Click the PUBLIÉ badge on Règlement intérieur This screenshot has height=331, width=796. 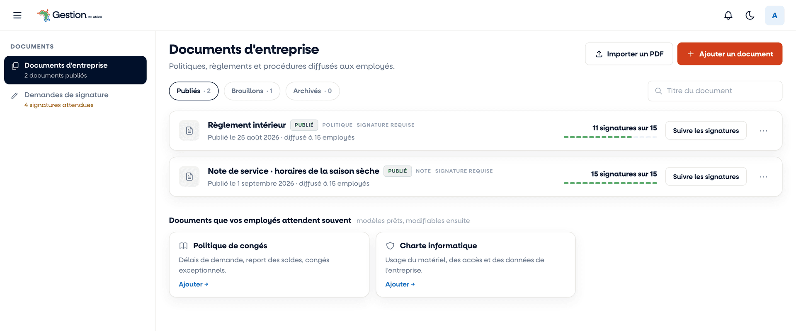pyautogui.click(x=304, y=125)
